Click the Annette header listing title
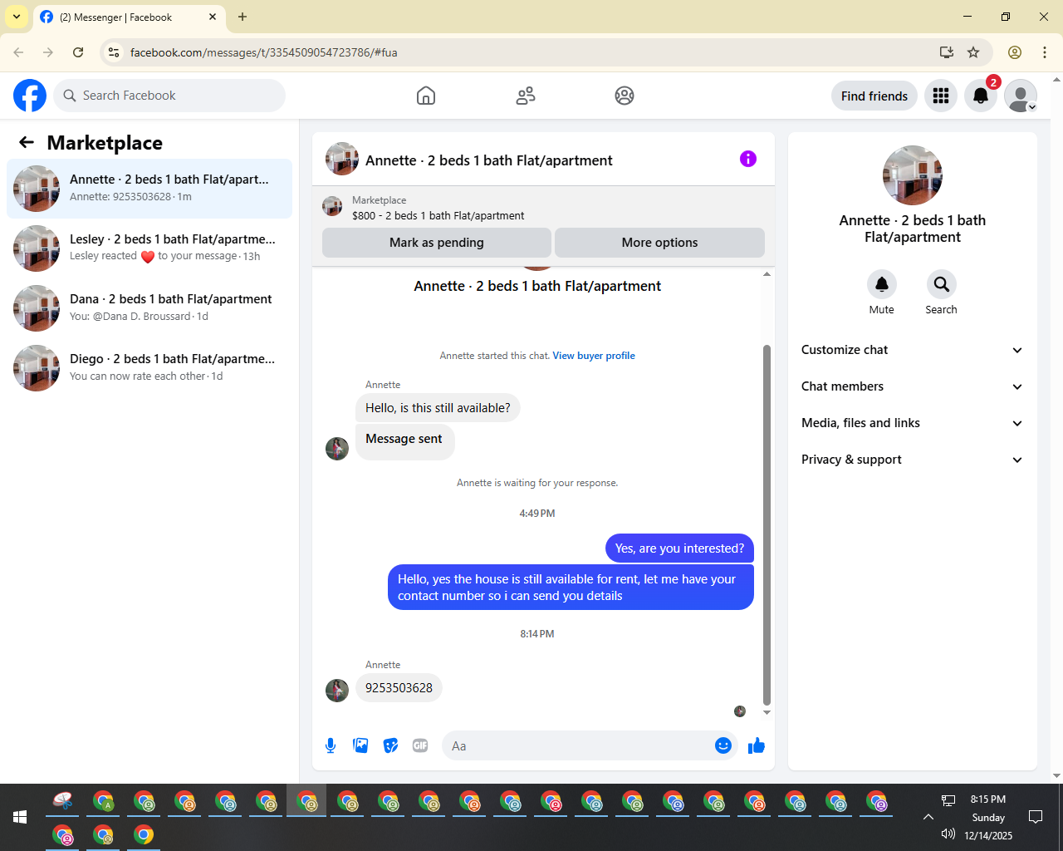Screen dimensions: 1063x851 [489, 160]
